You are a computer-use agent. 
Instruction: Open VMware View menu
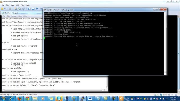tap(12, 5)
